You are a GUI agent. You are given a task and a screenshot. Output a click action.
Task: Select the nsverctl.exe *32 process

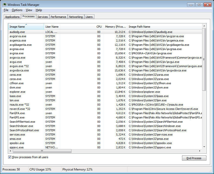[x=105, y=109]
